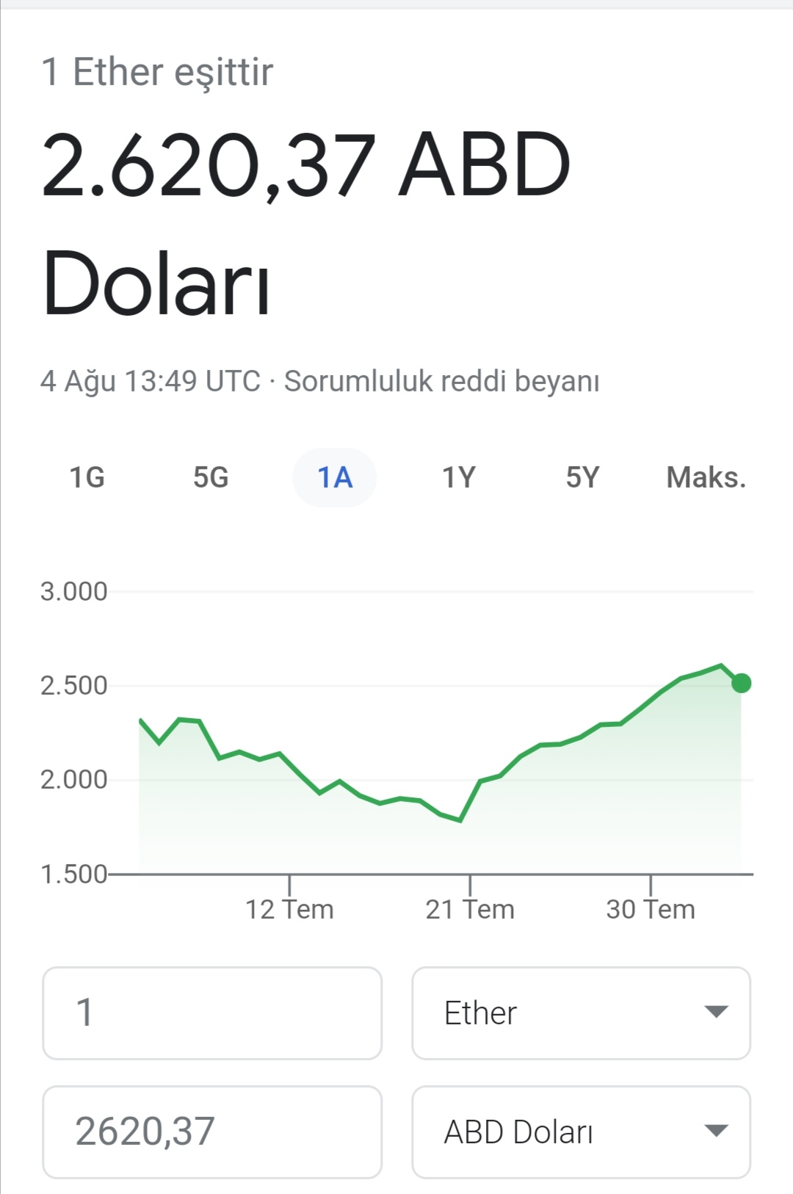Switch to the 5Y chart view
The height and width of the screenshot is (1194, 793).
point(582,477)
